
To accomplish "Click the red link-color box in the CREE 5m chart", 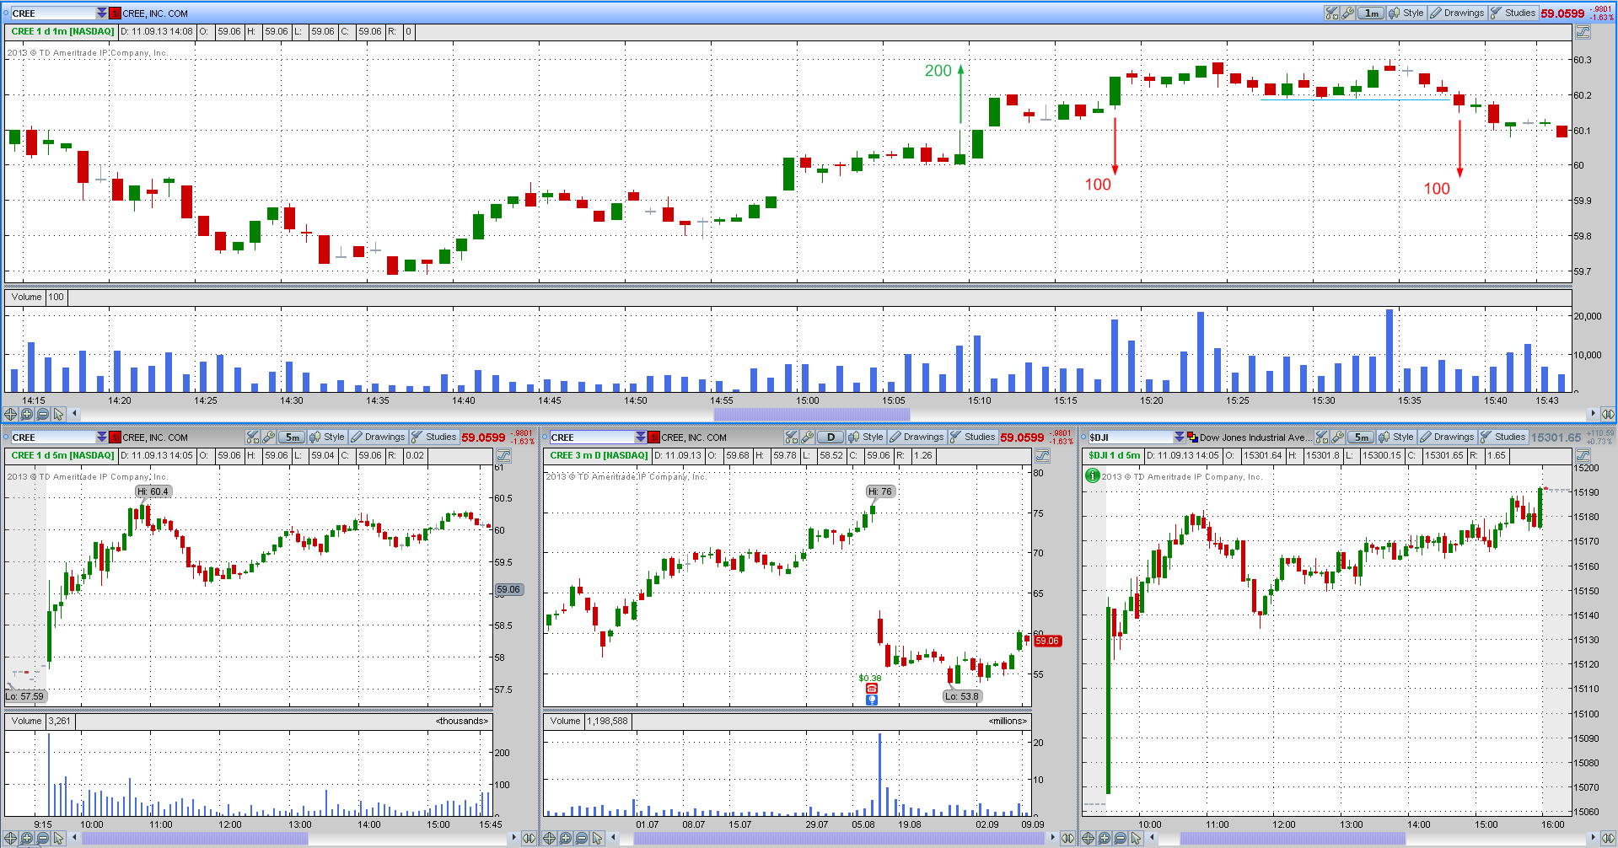I will click(x=116, y=437).
